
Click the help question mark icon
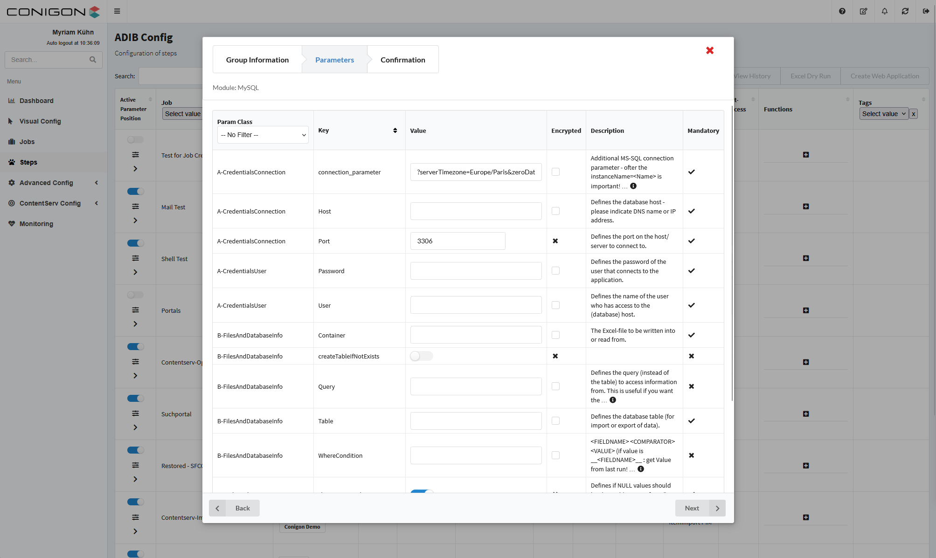point(842,11)
